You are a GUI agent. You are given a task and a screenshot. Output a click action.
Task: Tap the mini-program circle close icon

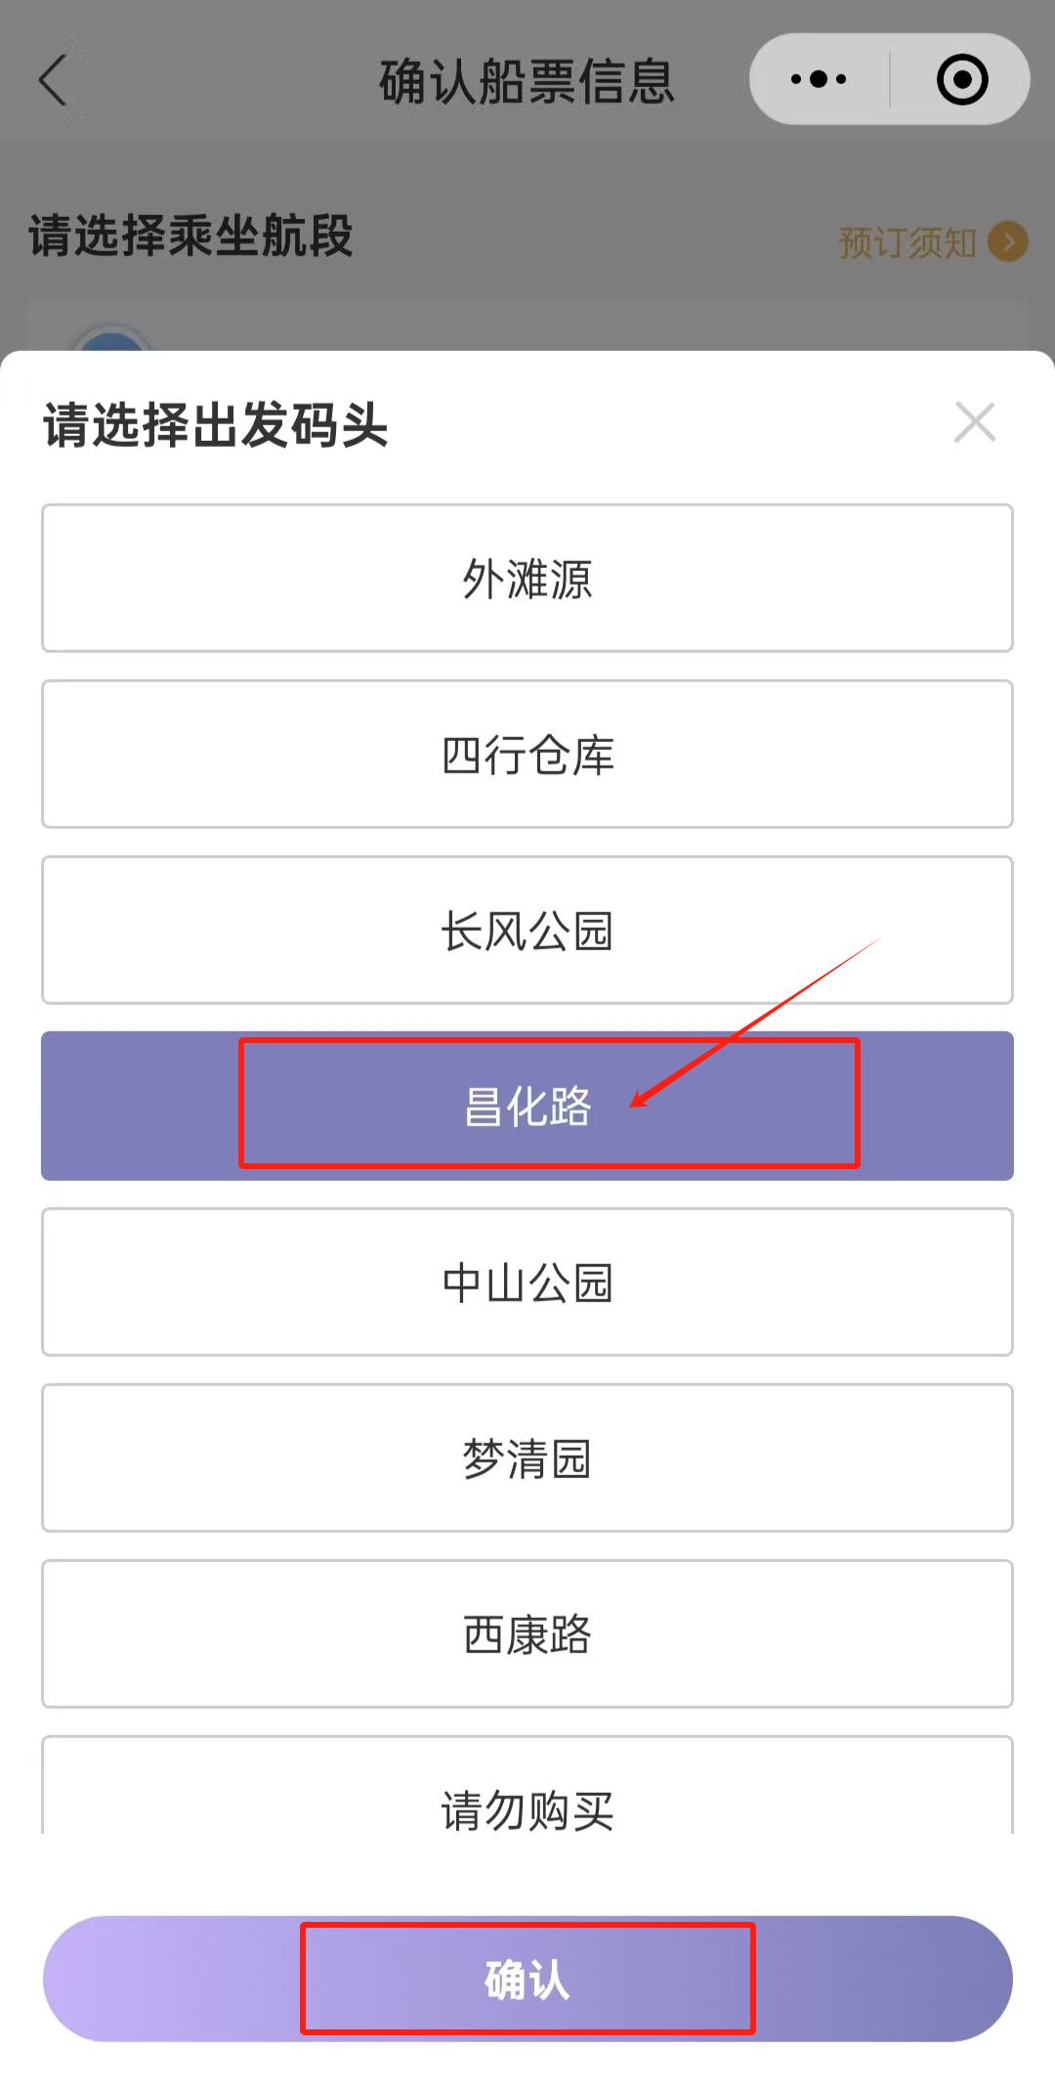[961, 79]
